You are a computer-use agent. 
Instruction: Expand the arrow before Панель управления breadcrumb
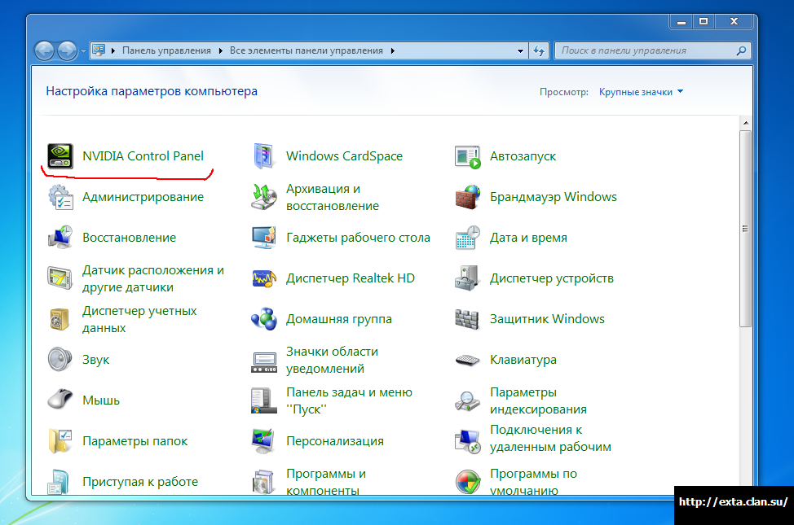pyautogui.click(x=112, y=50)
